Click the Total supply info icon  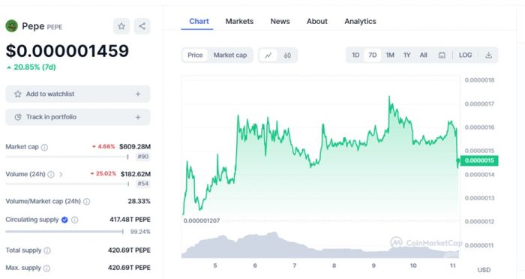(x=47, y=250)
